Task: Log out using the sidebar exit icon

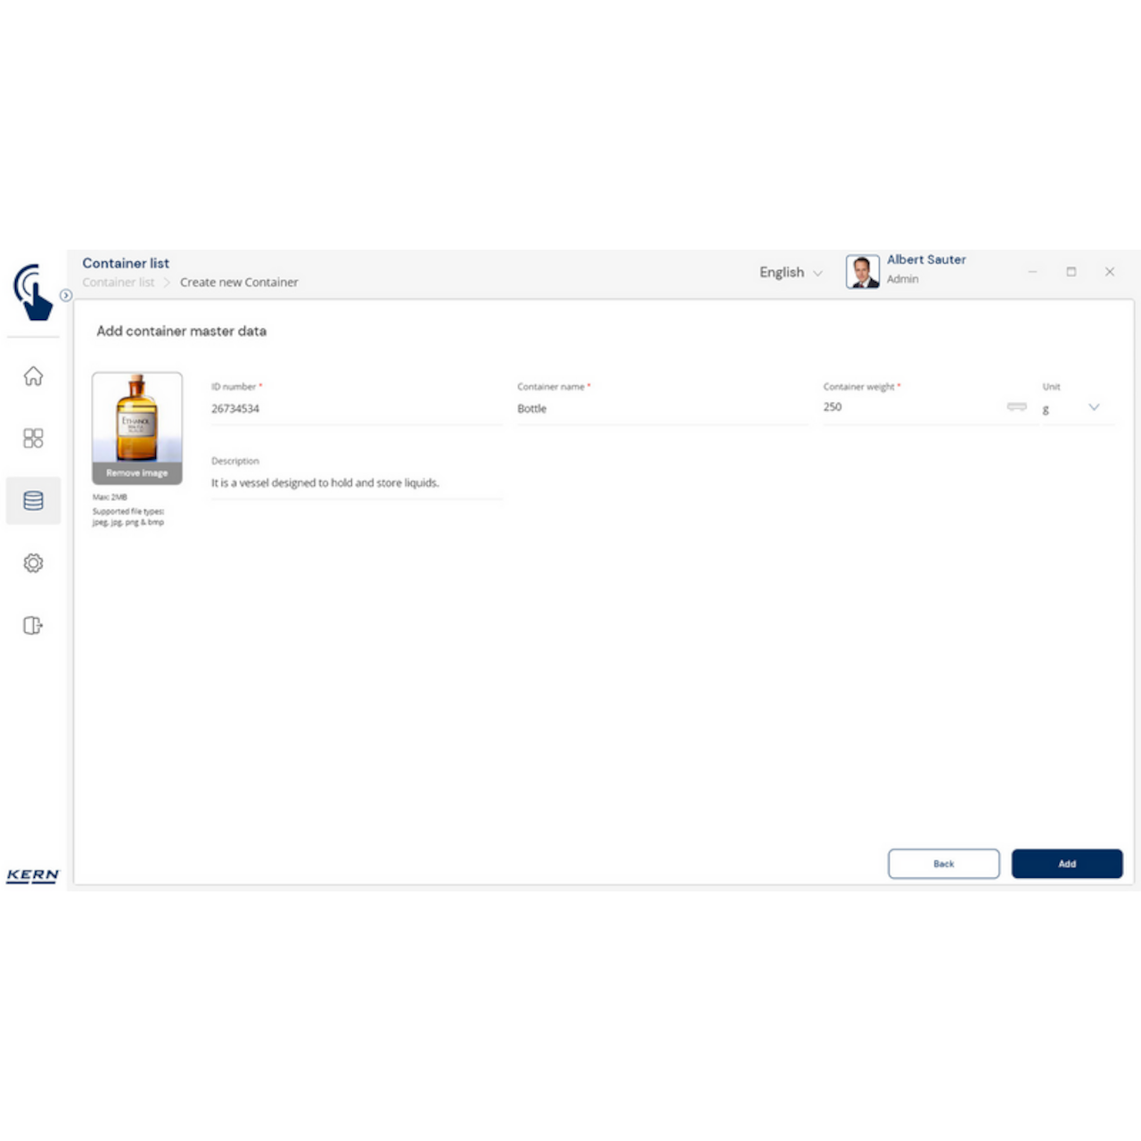Action: pyautogui.click(x=33, y=625)
